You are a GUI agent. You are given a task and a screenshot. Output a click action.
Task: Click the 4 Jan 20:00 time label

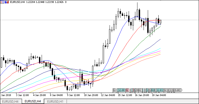39,95
